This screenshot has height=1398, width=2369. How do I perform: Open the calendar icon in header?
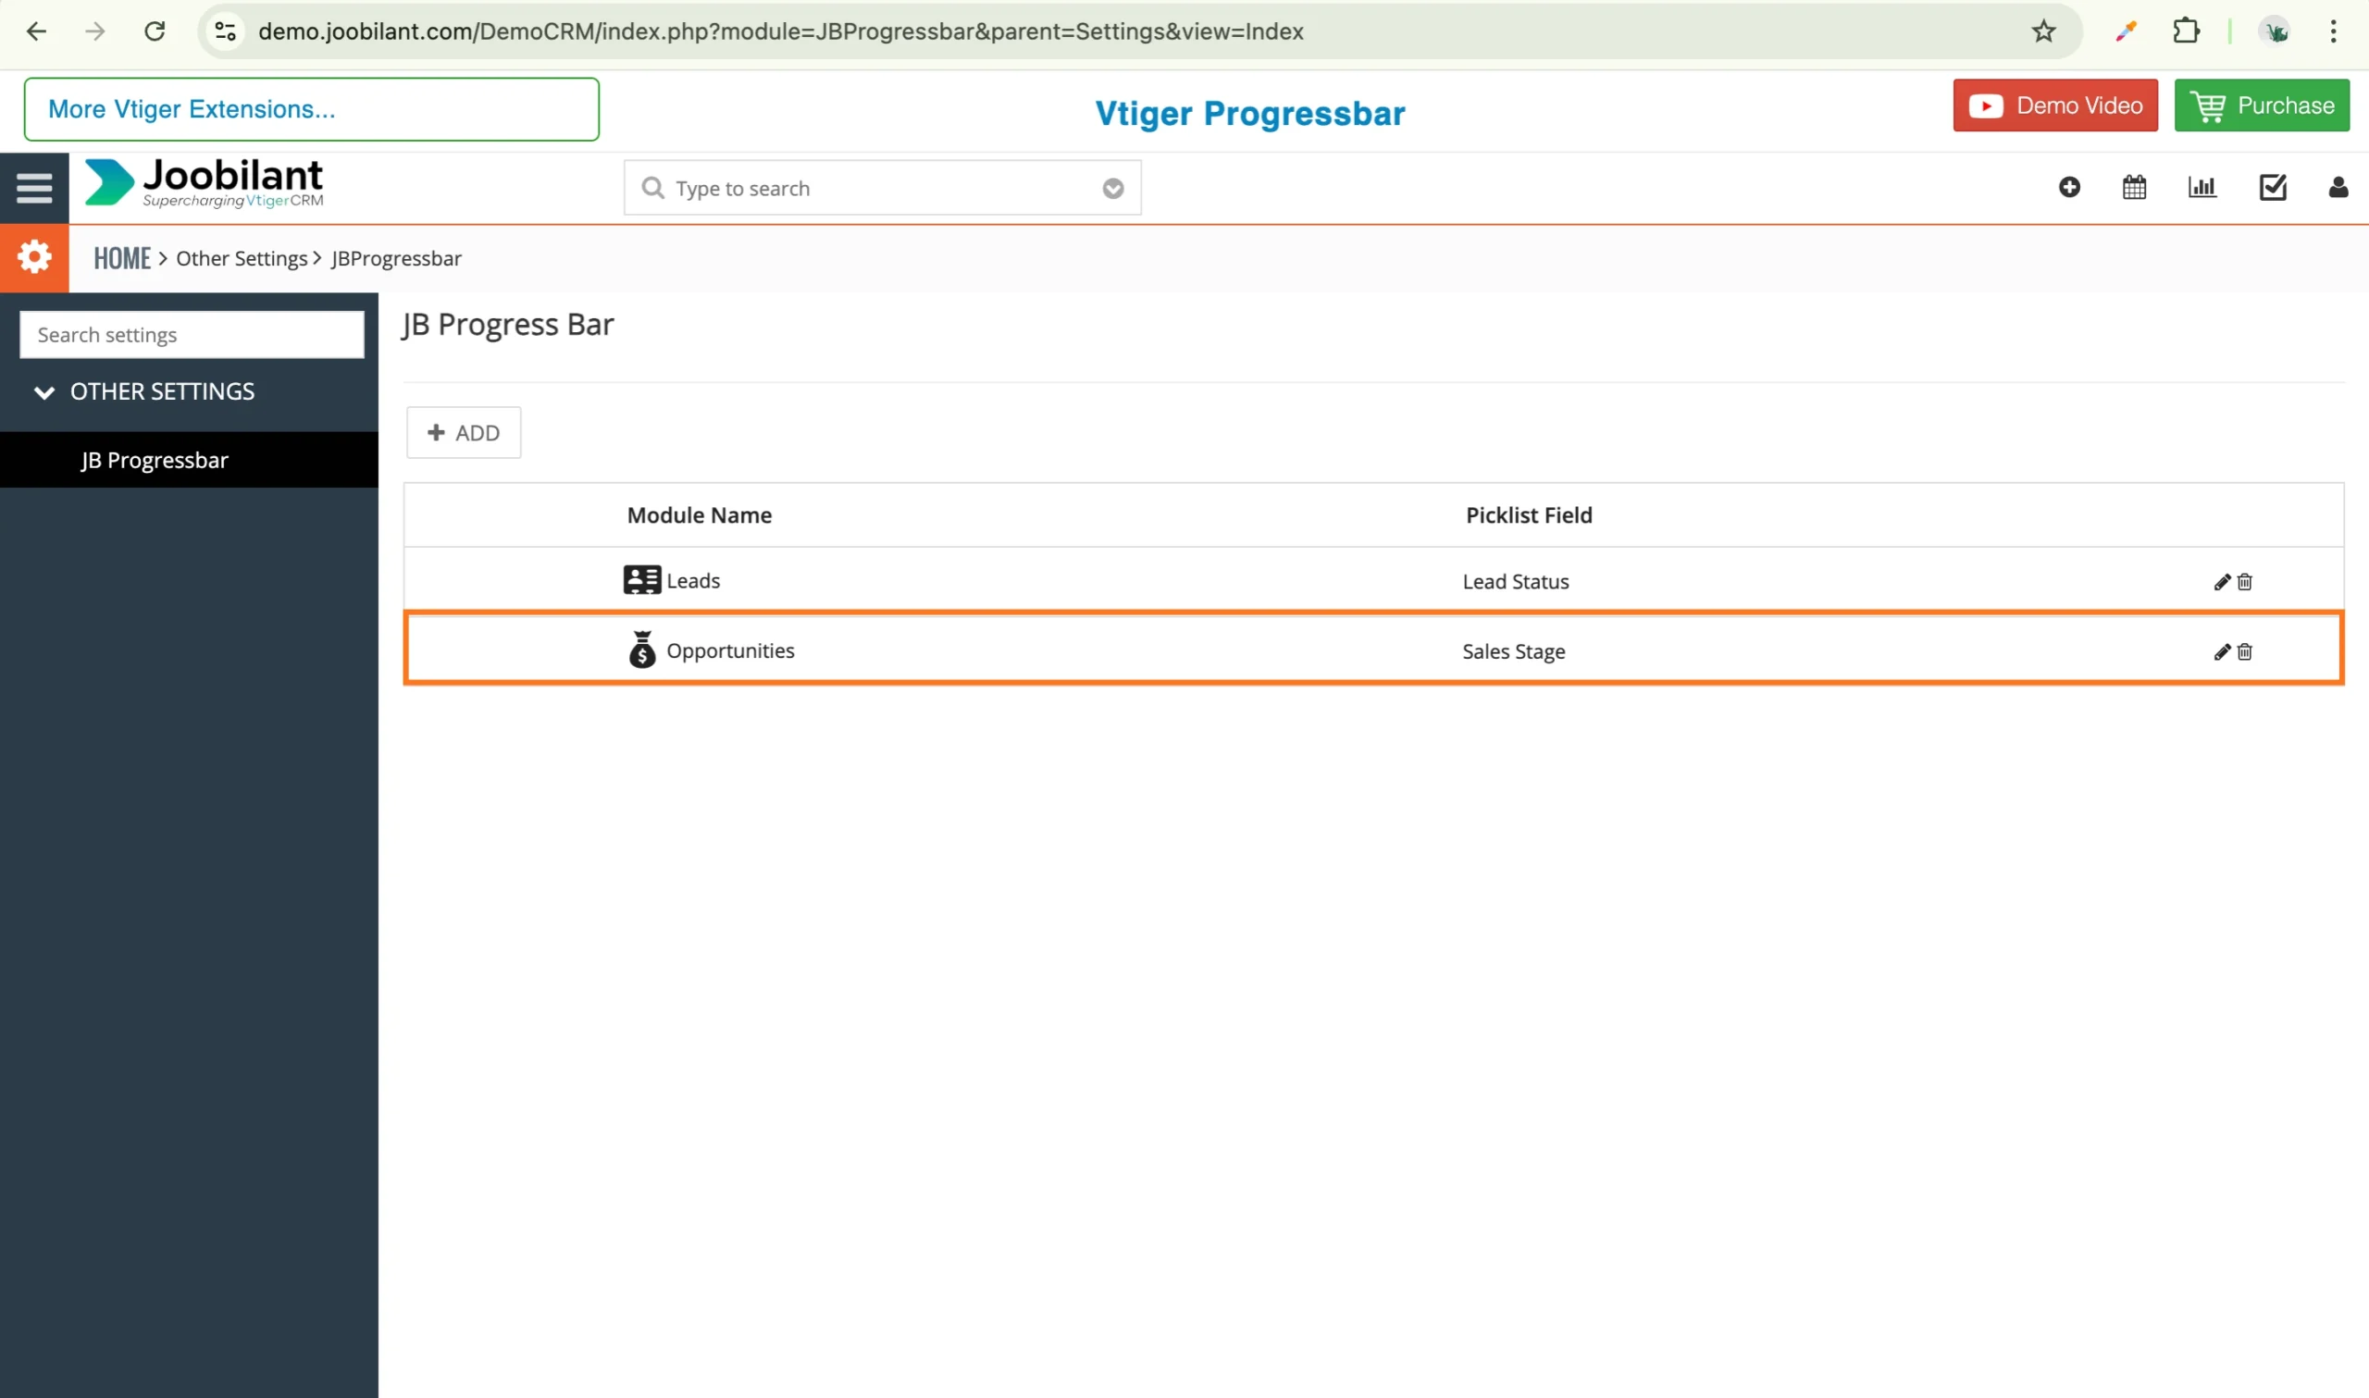point(2134,188)
